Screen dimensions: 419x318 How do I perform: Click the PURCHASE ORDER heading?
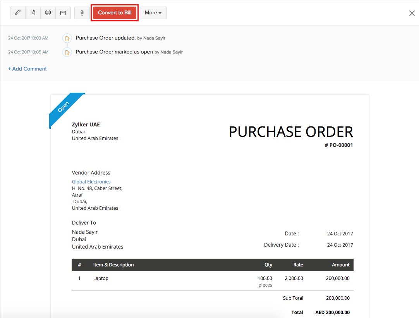point(291,132)
